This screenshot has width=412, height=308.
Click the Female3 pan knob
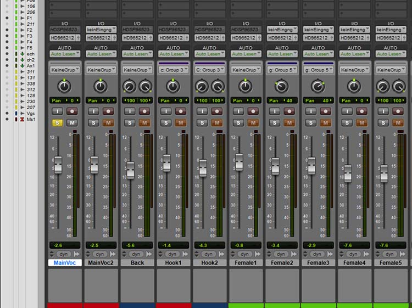(x=318, y=86)
